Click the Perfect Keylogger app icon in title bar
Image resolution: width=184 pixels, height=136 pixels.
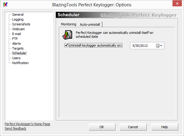[x=6, y=5]
